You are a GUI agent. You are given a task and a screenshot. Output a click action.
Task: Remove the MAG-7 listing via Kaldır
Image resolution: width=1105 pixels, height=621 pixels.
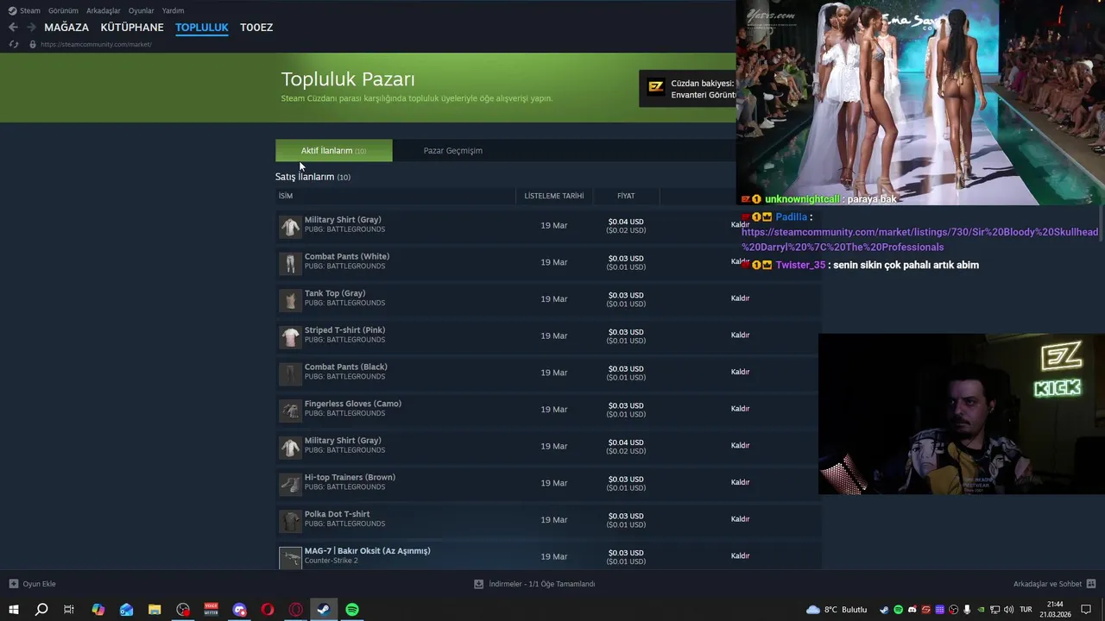tap(740, 556)
